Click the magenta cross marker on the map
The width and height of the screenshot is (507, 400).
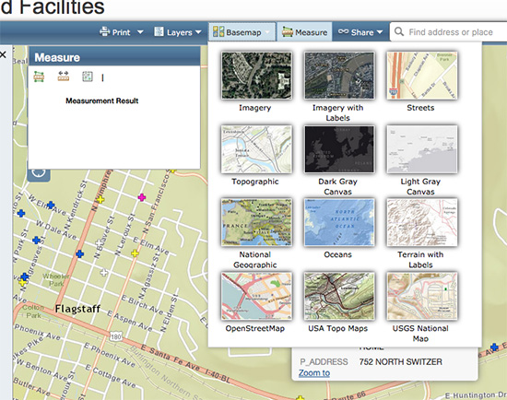142,197
